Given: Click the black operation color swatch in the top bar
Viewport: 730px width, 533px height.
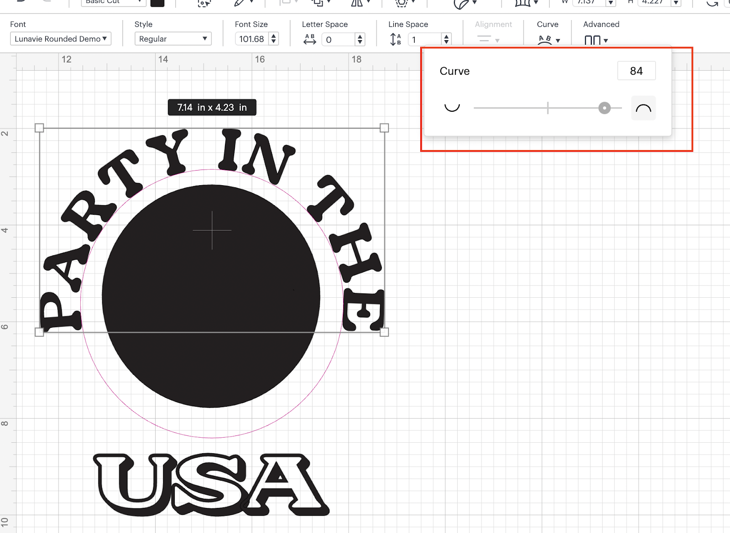Looking at the screenshot, I should (x=157, y=2).
